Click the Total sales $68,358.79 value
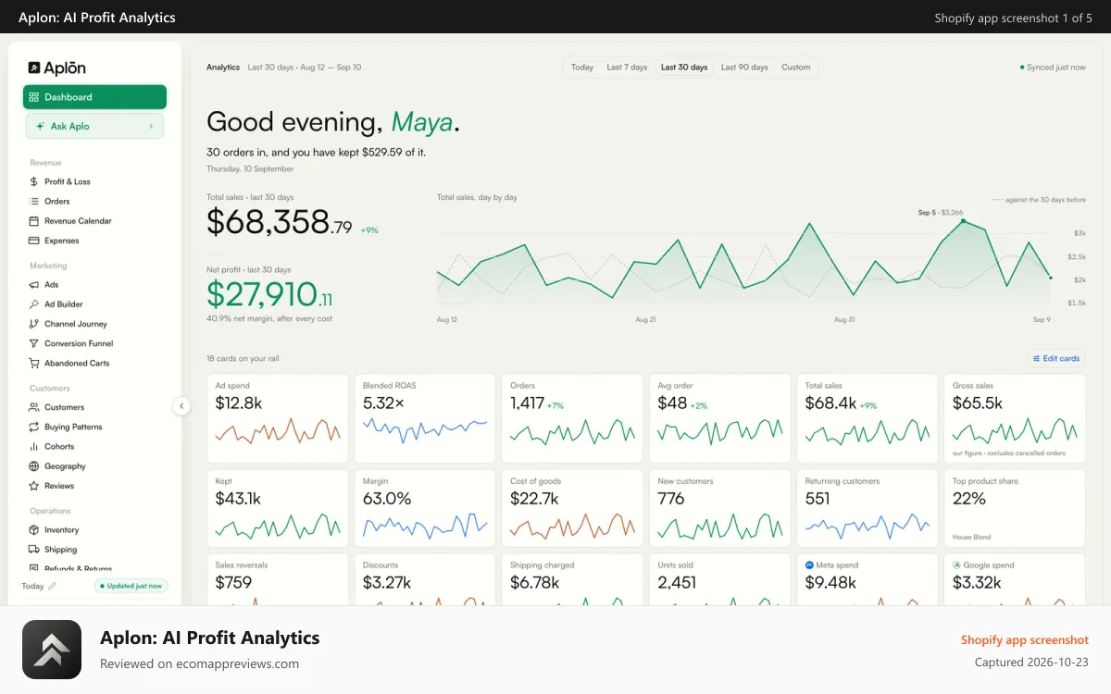Image resolution: width=1111 pixels, height=694 pixels. [x=280, y=222]
